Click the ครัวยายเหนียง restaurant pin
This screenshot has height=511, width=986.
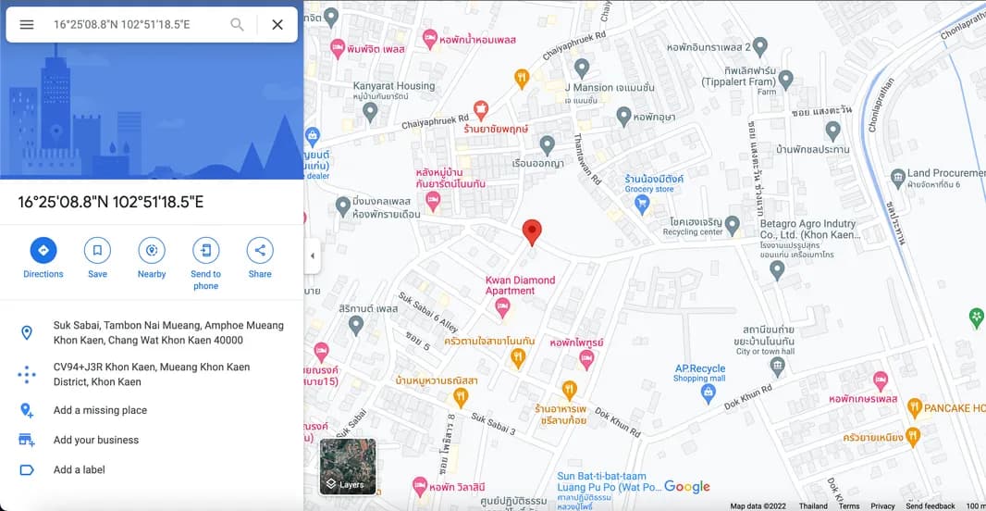913,435
